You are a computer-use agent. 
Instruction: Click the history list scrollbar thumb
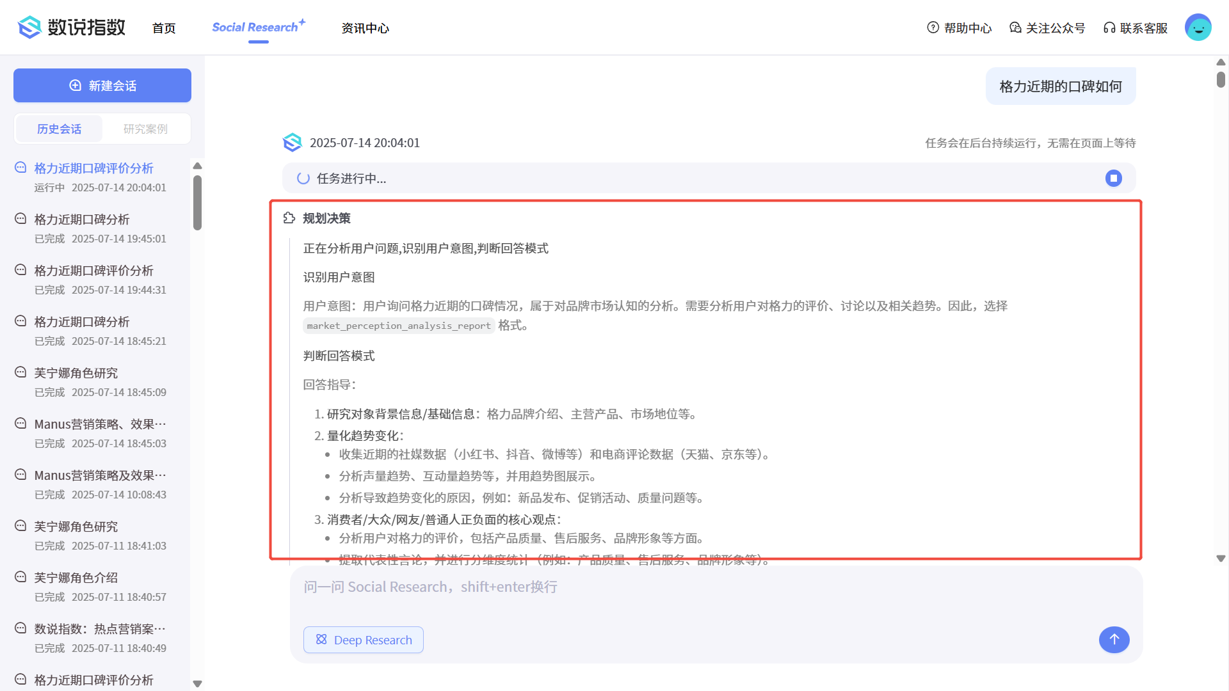point(197,202)
